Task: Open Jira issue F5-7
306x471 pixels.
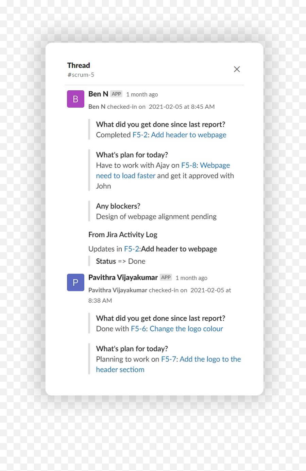Action: tap(169, 359)
